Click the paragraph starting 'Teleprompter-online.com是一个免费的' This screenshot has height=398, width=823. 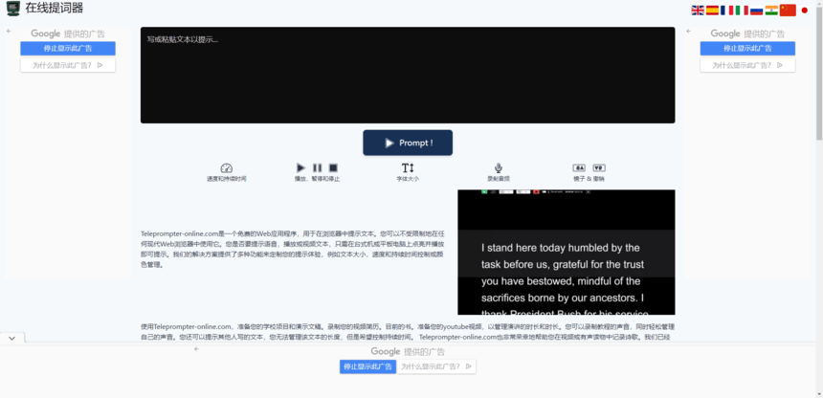click(x=293, y=250)
